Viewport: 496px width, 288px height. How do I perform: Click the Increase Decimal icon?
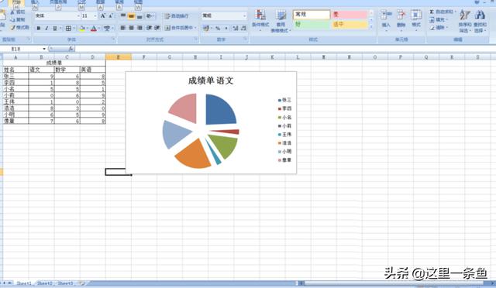(x=236, y=28)
